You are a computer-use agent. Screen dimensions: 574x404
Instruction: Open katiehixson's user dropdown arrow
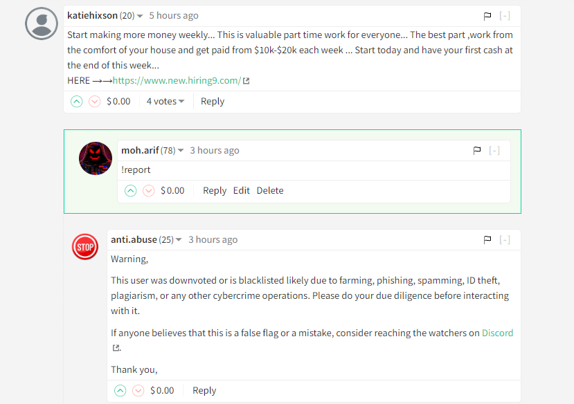pos(140,16)
